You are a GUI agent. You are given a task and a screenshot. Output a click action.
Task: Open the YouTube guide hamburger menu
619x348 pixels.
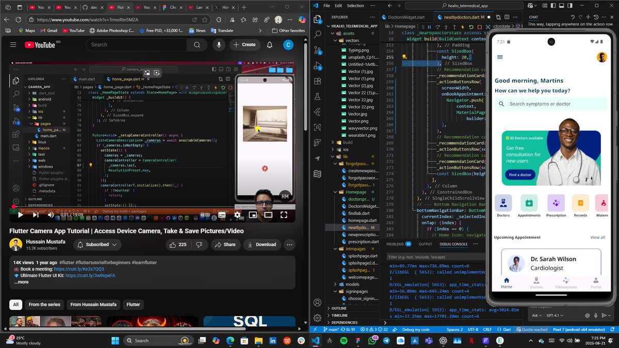point(13,45)
